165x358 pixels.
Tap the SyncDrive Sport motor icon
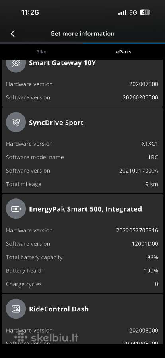pos(16,123)
